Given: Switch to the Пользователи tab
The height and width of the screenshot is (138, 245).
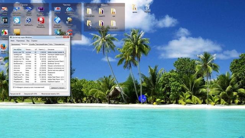Looking at the screenshot, I should click(x=59, y=44).
